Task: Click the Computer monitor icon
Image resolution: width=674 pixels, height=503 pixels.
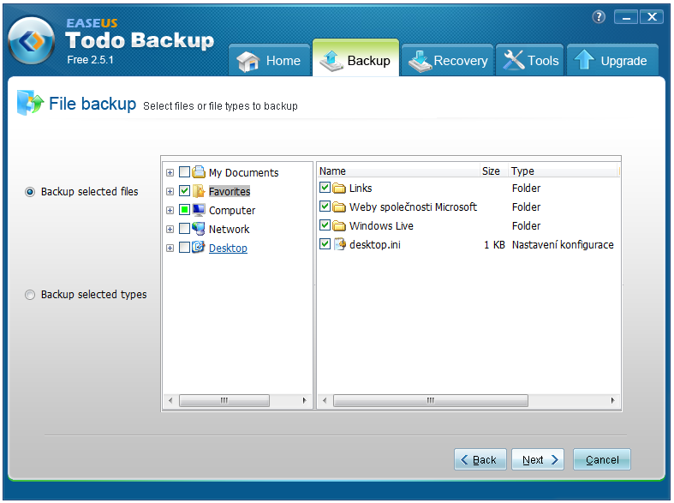Action: point(199,210)
